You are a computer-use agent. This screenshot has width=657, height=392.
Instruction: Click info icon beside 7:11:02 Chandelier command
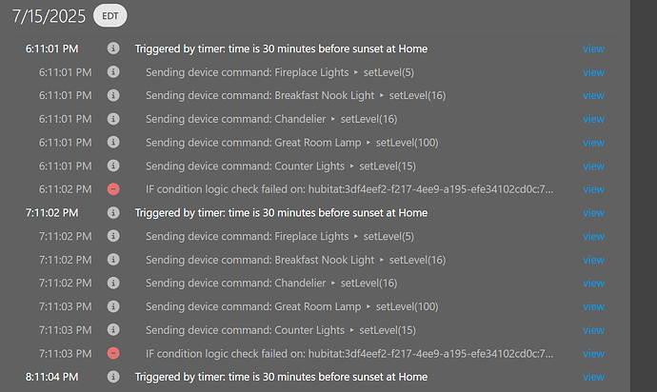[x=113, y=284]
